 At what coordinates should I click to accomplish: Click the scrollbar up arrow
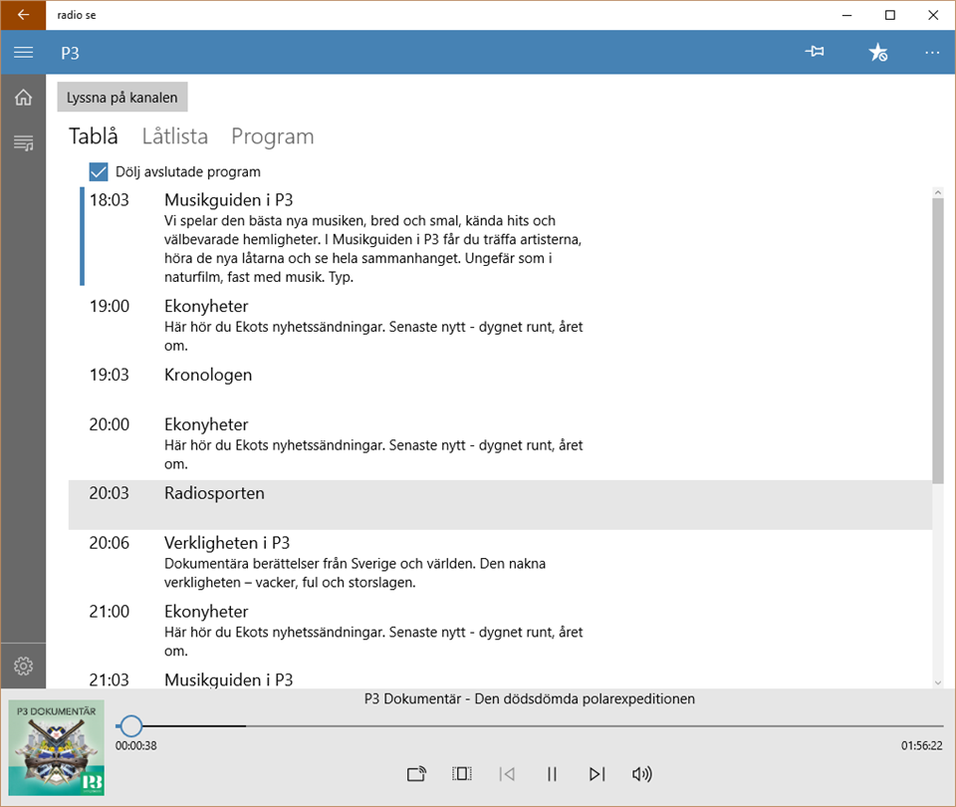point(938,192)
